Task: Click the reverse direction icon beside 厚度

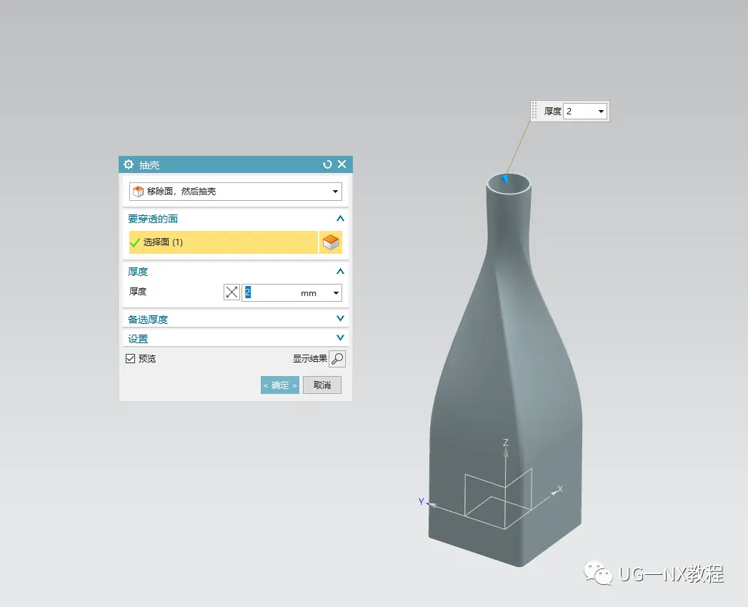Action: coord(231,292)
